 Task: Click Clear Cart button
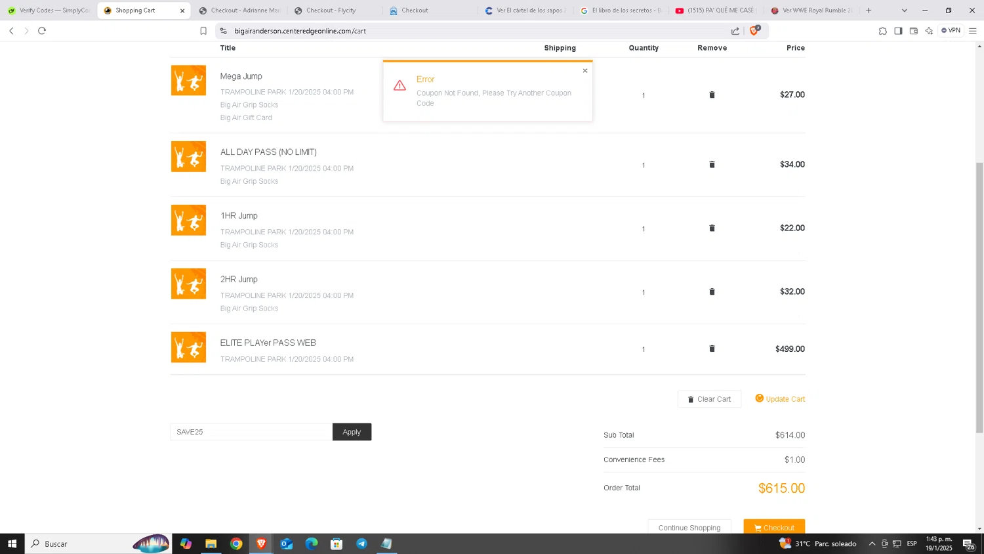pos(709,399)
